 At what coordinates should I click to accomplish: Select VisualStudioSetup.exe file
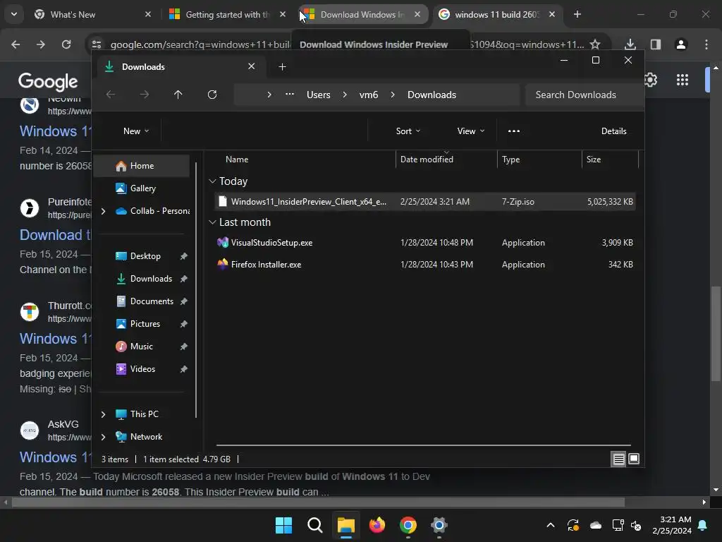click(425, 243)
